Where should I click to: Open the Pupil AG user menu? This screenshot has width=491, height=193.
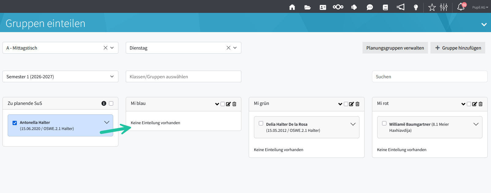pyautogui.click(x=480, y=7)
